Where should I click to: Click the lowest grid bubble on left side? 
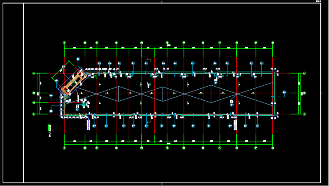(x=34, y=114)
